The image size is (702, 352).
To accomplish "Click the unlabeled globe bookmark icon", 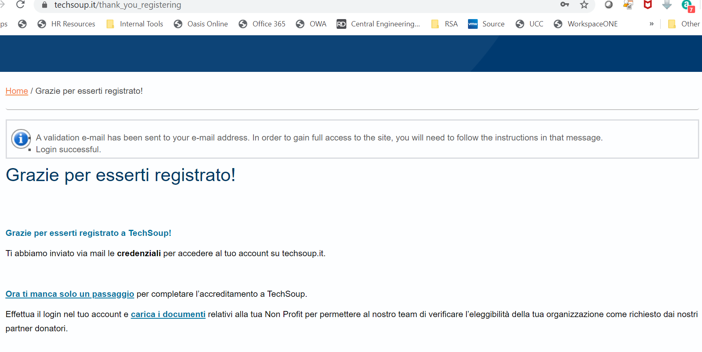I will 22,24.
